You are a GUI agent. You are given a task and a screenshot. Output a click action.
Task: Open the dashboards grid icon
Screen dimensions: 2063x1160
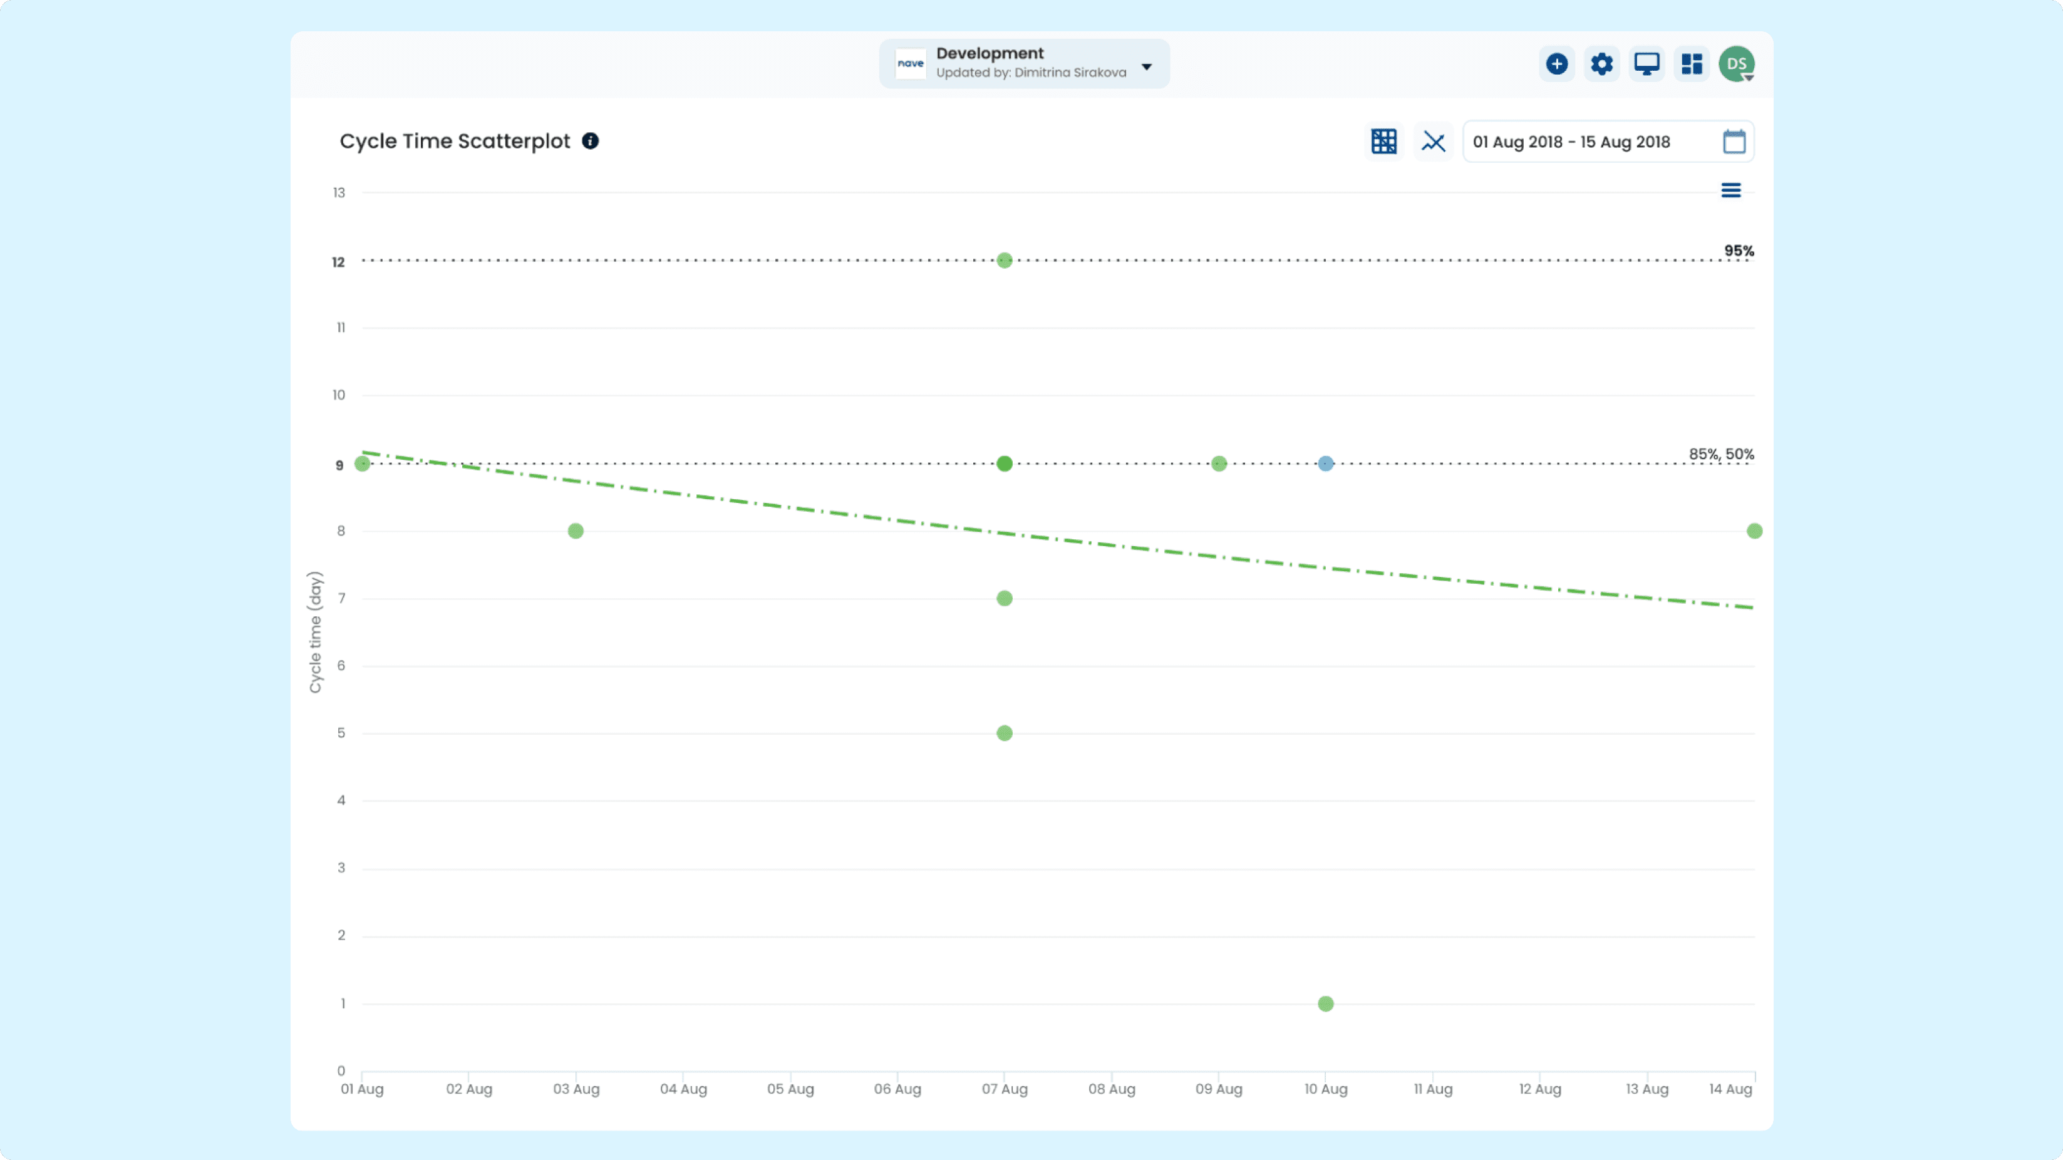(1692, 64)
